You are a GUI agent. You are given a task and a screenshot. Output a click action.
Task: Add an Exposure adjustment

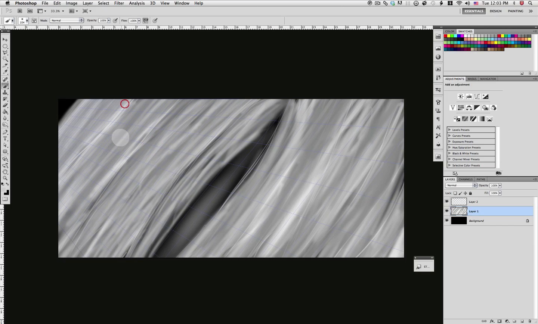[x=485, y=96]
